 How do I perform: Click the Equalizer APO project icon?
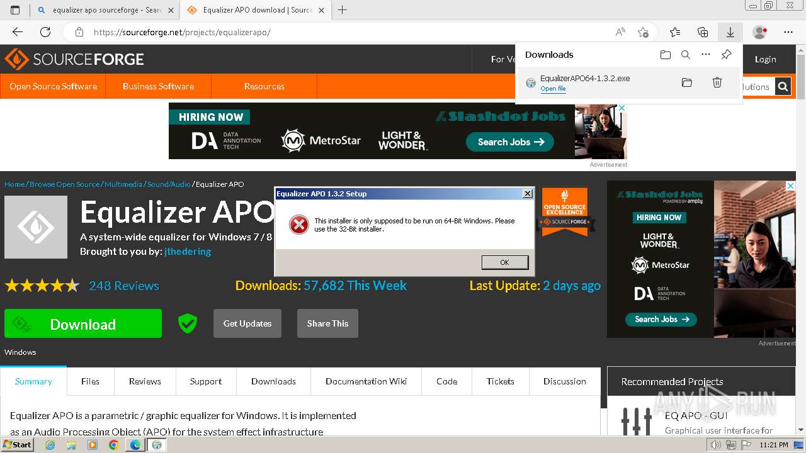[36, 227]
